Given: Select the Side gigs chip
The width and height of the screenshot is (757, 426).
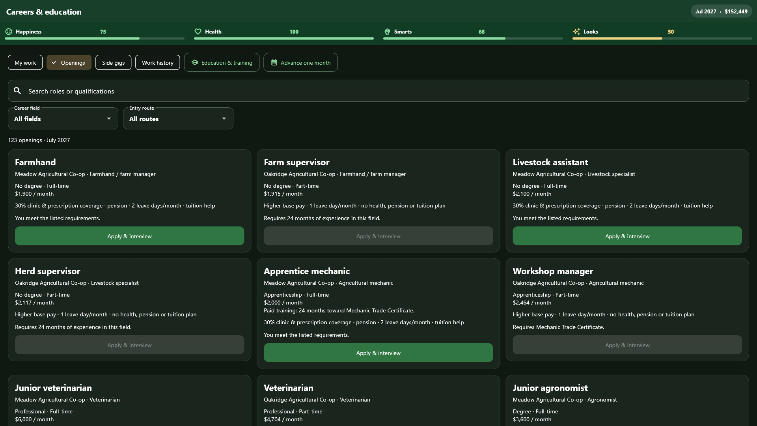Looking at the screenshot, I should 113,62.
